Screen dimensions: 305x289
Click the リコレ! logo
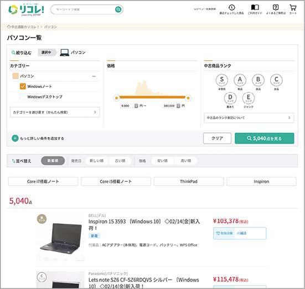tap(26, 10)
